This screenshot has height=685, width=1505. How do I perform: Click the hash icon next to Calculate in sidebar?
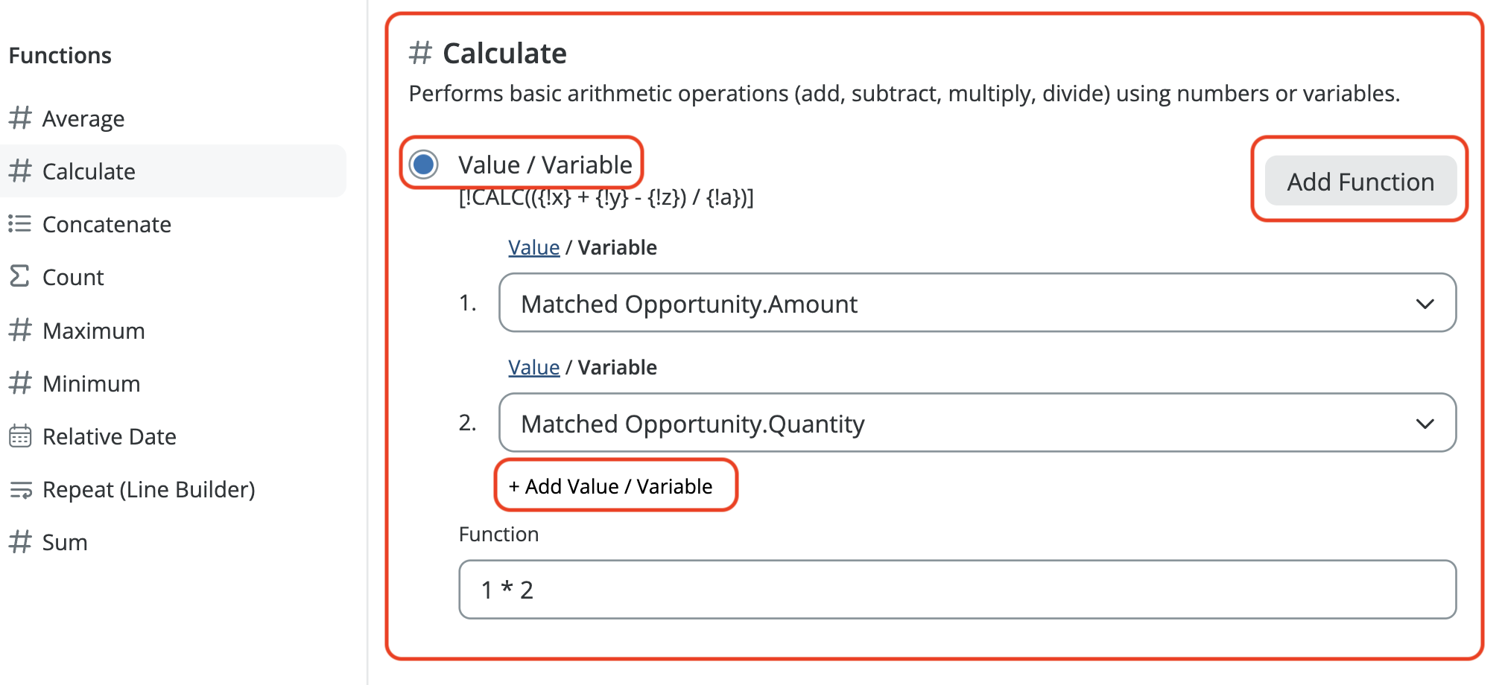point(20,171)
